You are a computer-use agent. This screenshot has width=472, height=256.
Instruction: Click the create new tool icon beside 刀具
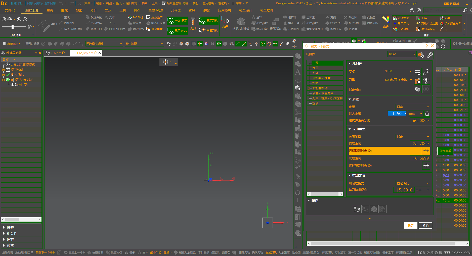click(417, 81)
